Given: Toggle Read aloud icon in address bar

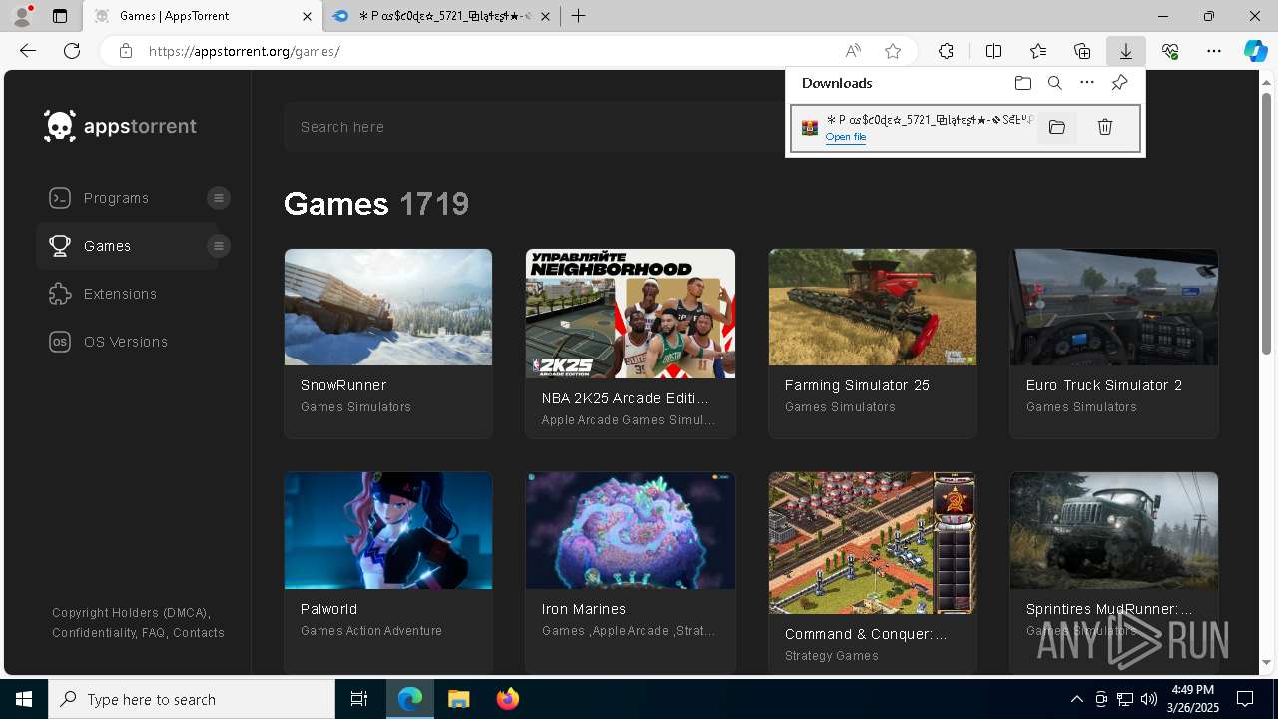Looking at the screenshot, I should (x=853, y=51).
